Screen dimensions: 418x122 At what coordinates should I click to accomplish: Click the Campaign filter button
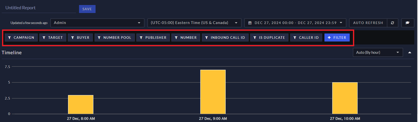21,37
